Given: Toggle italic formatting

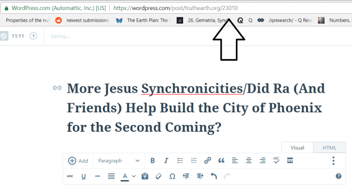Looking at the screenshot, I should click(166, 161).
